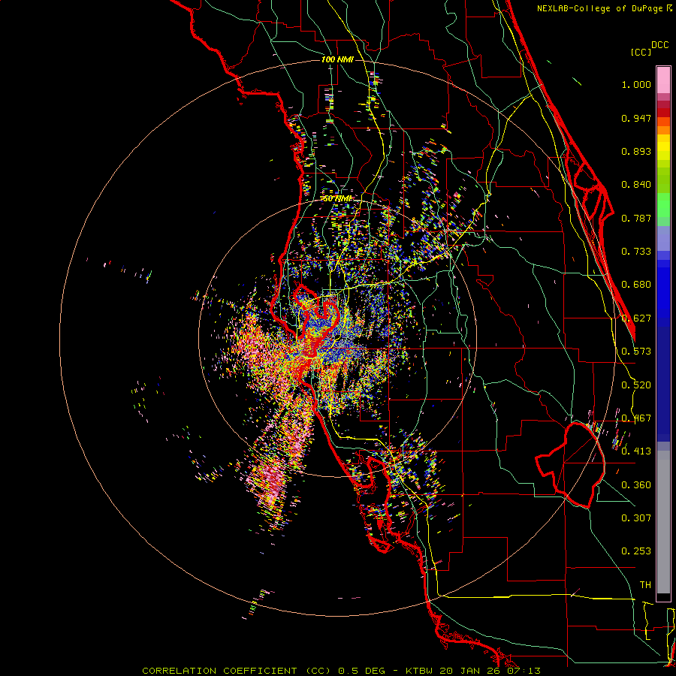Viewport: 676px width, 676px height.
Task: Click the 07:13 timestamp text
Action: click(523, 671)
